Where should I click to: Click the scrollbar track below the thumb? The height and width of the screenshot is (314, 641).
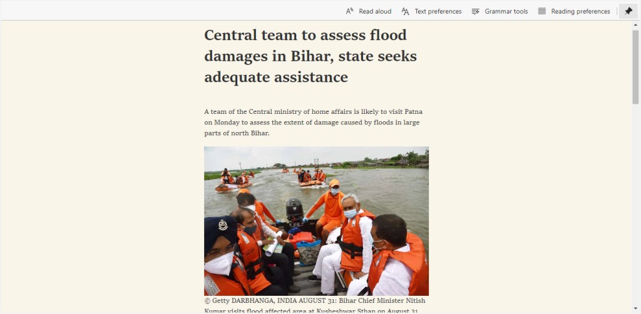(x=635, y=204)
